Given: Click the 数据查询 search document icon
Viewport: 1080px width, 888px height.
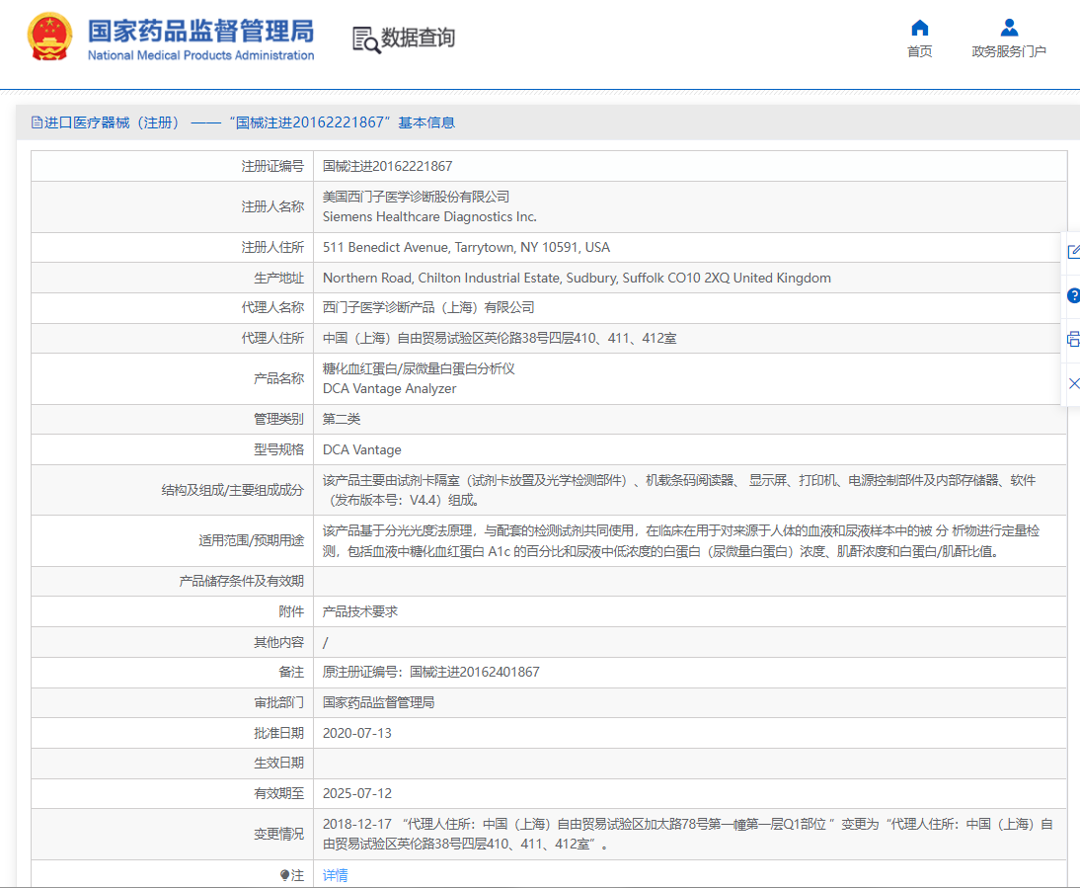Looking at the screenshot, I should pyautogui.click(x=365, y=40).
